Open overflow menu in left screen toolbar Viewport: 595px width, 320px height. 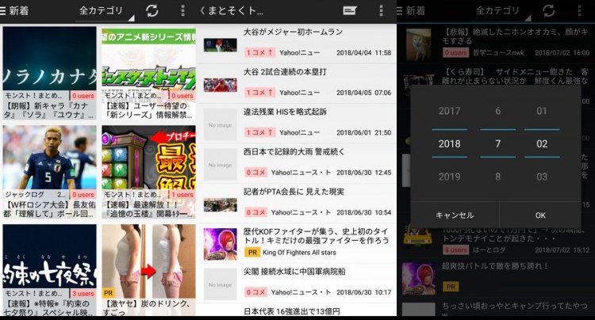[182, 10]
